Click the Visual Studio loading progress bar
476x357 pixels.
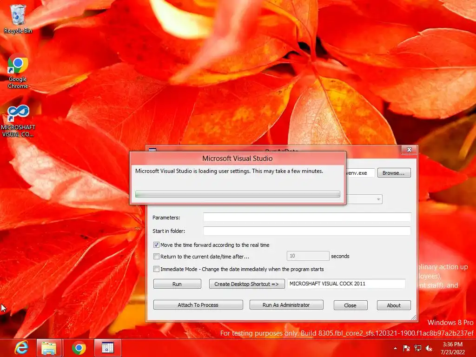tap(238, 194)
